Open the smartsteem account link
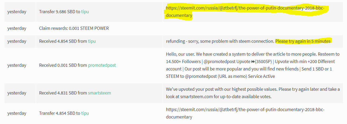The width and height of the screenshot is (347, 124). click(x=99, y=93)
